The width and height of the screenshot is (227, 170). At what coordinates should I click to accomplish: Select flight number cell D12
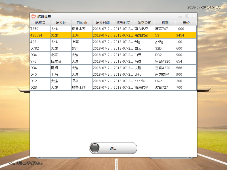coord(40,81)
